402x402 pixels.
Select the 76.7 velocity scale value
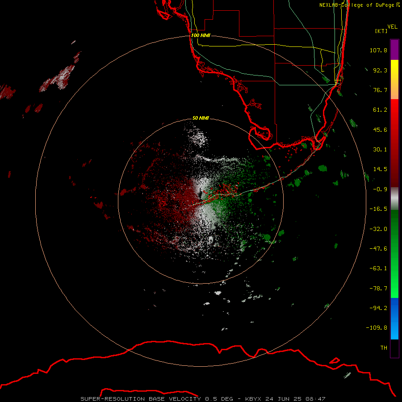click(380, 90)
